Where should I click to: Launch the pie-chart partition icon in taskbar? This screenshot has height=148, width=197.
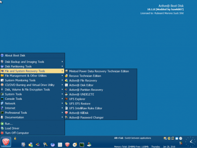[53, 145]
